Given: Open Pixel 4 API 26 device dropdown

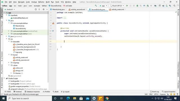Looking at the screenshot, I should coord(117,6).
